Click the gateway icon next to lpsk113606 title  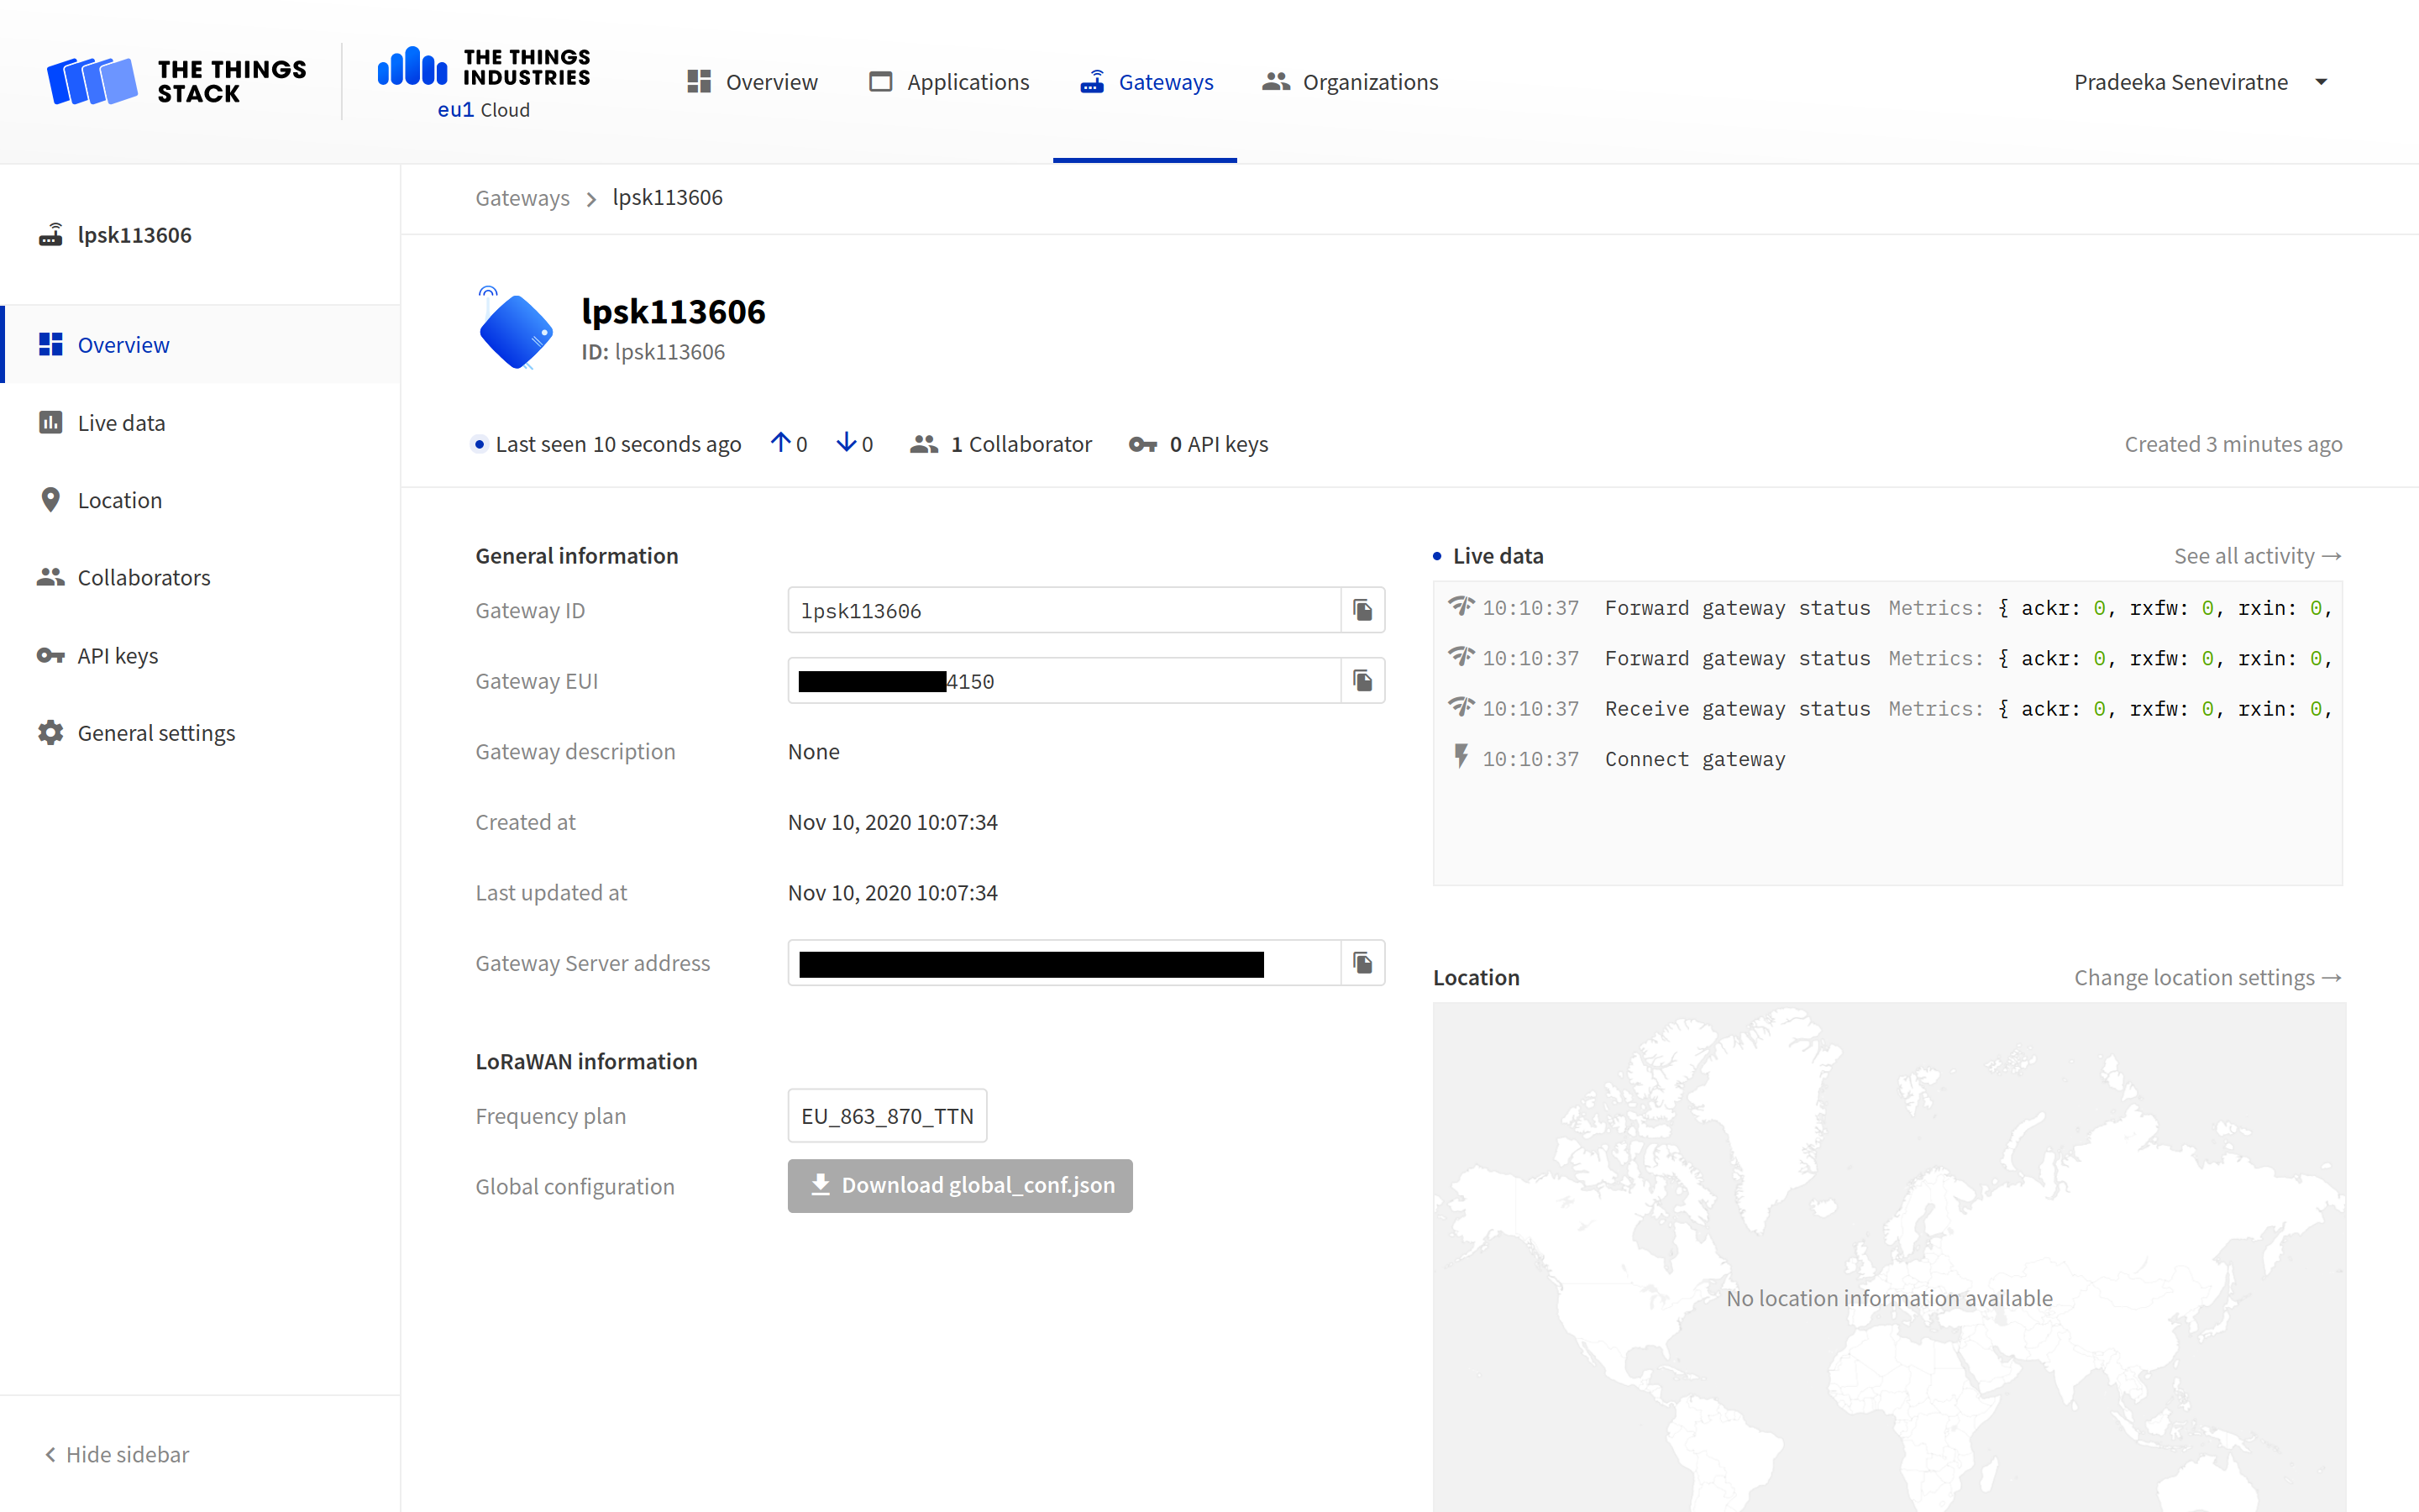point(516,330)
